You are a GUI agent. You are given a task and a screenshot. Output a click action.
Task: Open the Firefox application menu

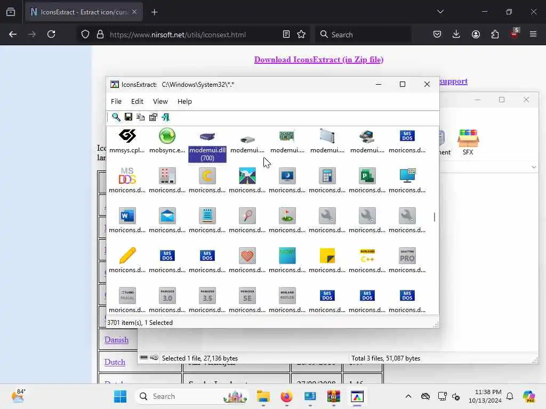[x=533, y=34]
